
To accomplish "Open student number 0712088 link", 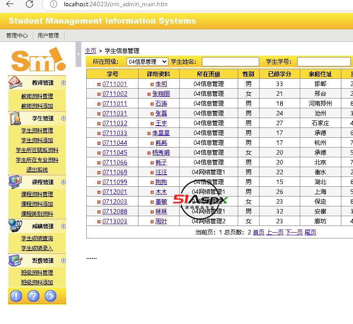I will (x=115, y=212).
